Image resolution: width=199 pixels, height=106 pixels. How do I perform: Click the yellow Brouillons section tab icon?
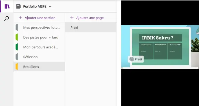pos(17,67)
